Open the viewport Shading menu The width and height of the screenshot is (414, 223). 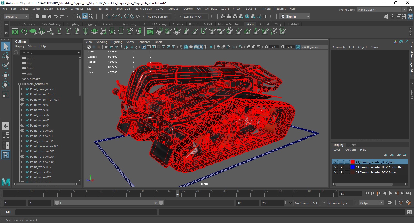tap(102, 42)
